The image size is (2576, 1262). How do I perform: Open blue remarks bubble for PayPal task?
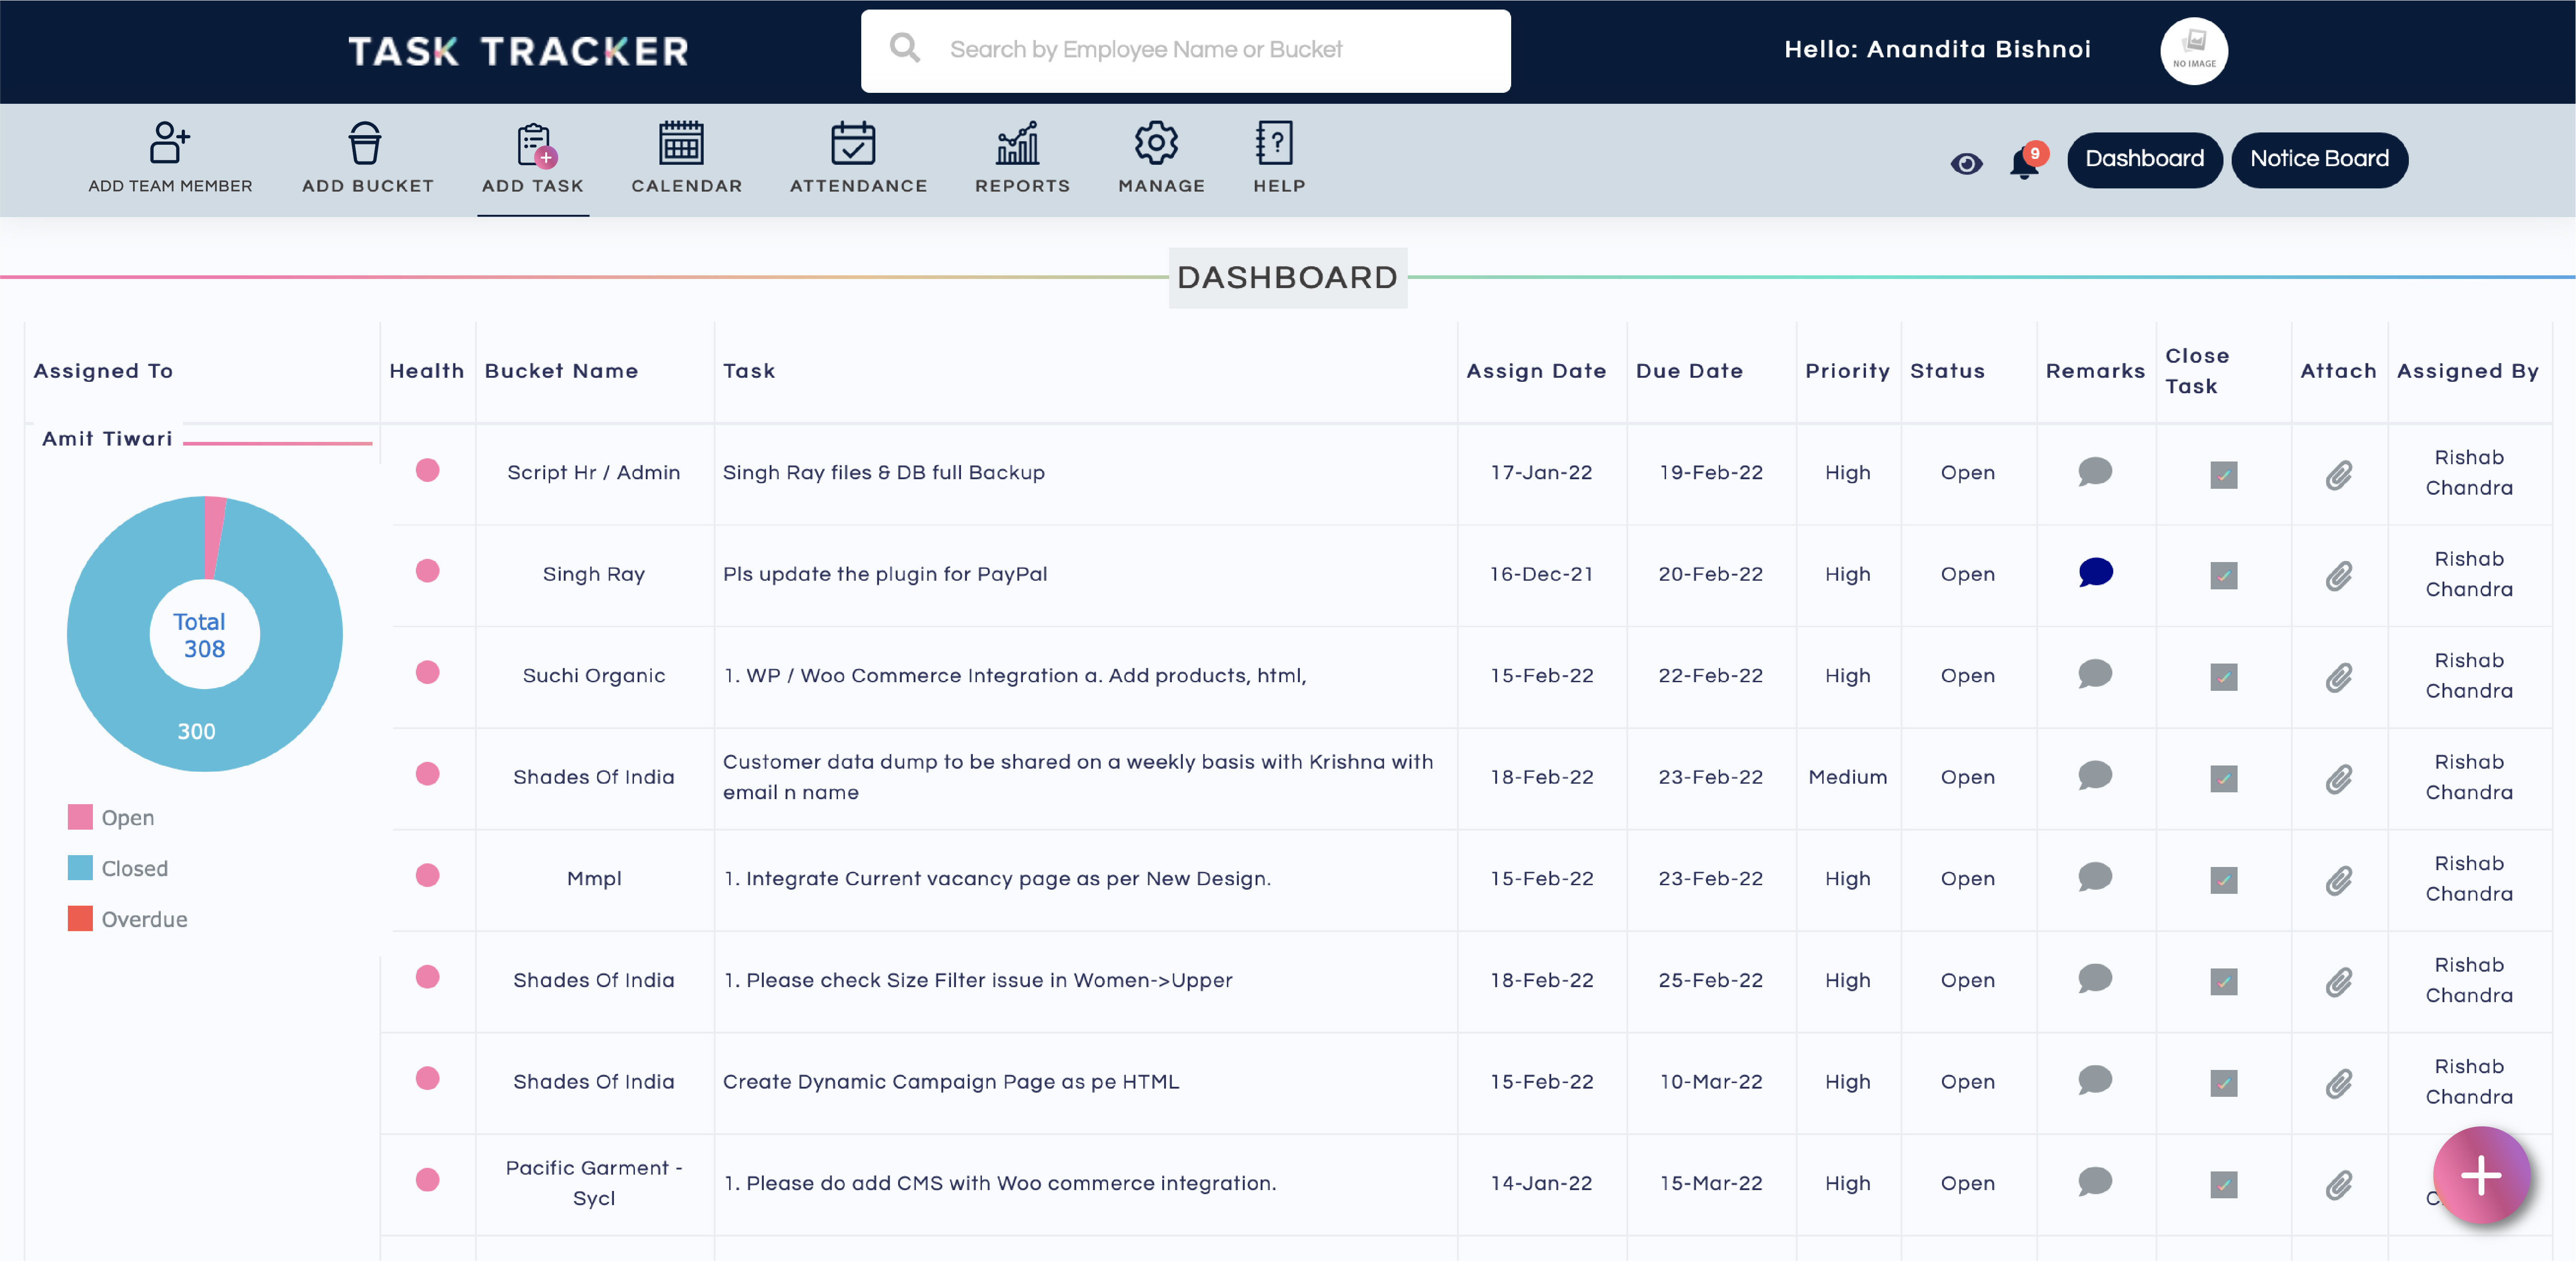[x=2095, y=573]
